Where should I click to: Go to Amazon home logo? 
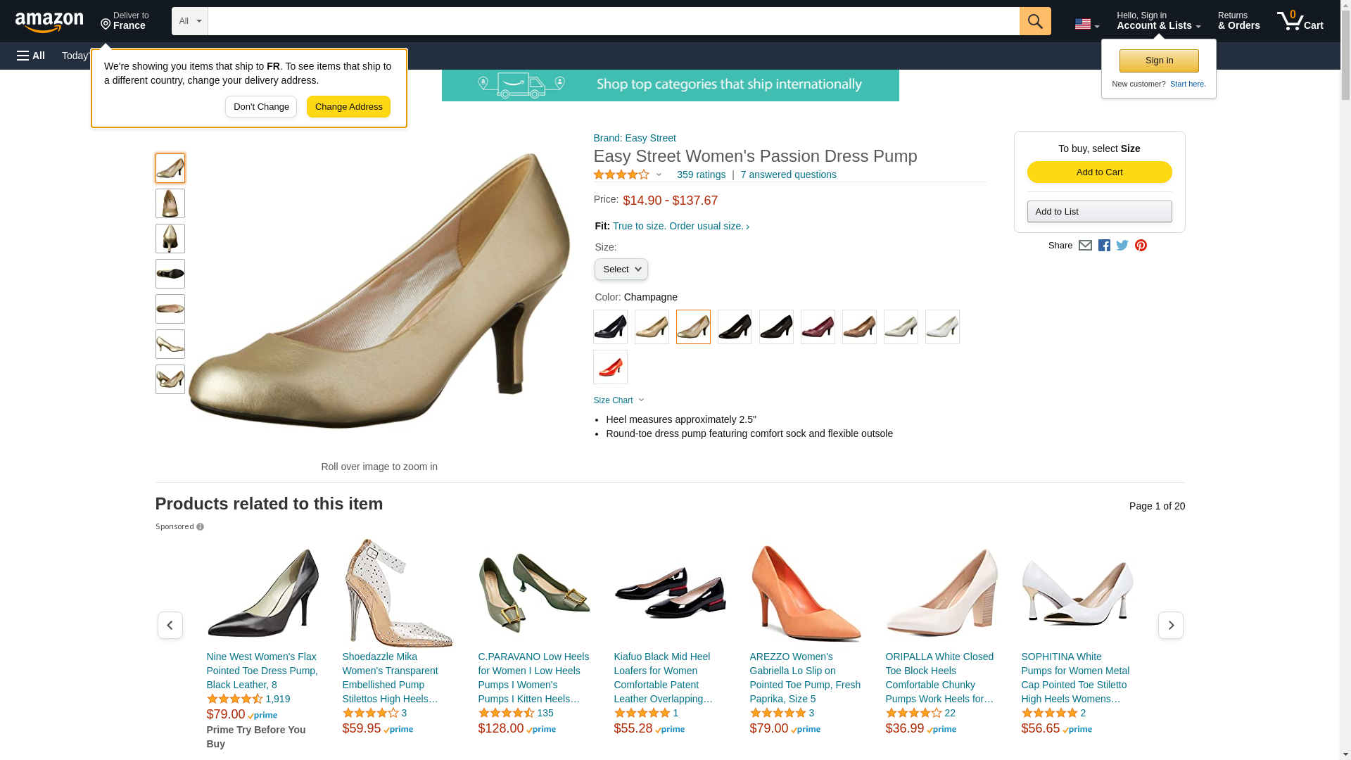(49, 22)
